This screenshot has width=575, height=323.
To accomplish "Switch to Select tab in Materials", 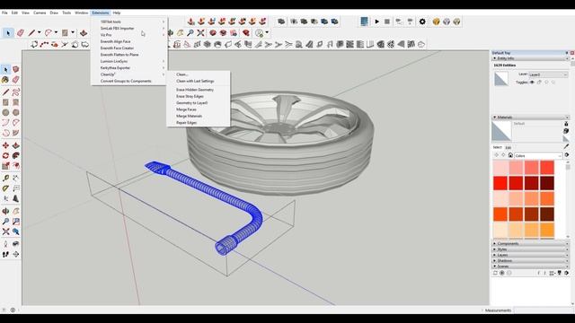I will coord(497,147).
